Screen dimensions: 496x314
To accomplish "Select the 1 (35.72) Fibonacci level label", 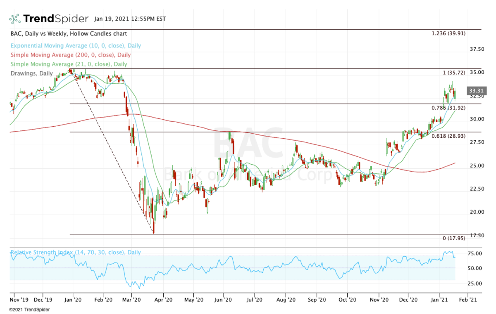I will pos(454,73).
